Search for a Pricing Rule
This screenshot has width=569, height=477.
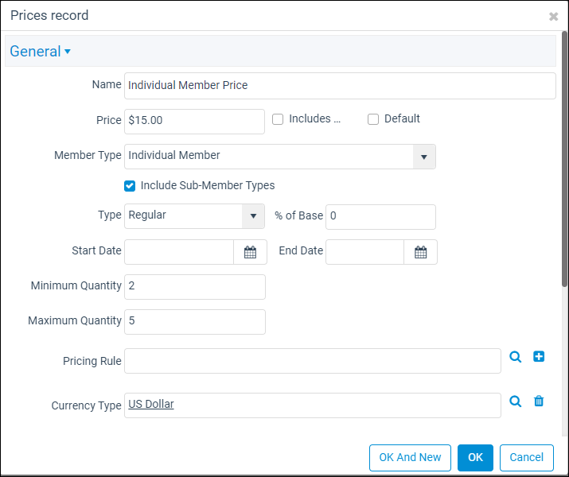516,357
